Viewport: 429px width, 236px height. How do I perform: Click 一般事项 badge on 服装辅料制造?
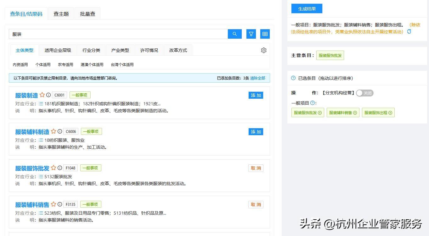coord(91,131)
